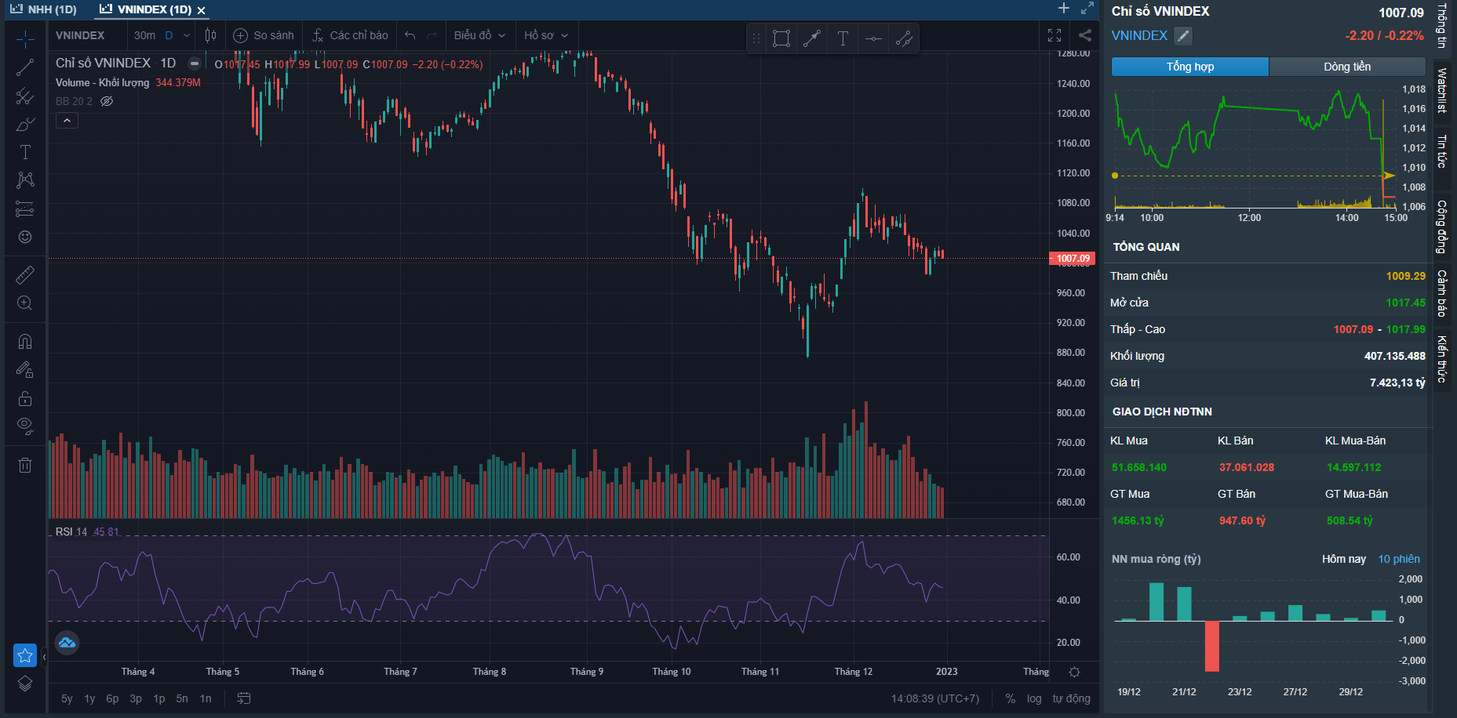Open the emoji icons tool

[25, 237]
